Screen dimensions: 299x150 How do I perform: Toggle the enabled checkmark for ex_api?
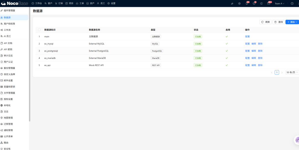[x=226, y=65]
